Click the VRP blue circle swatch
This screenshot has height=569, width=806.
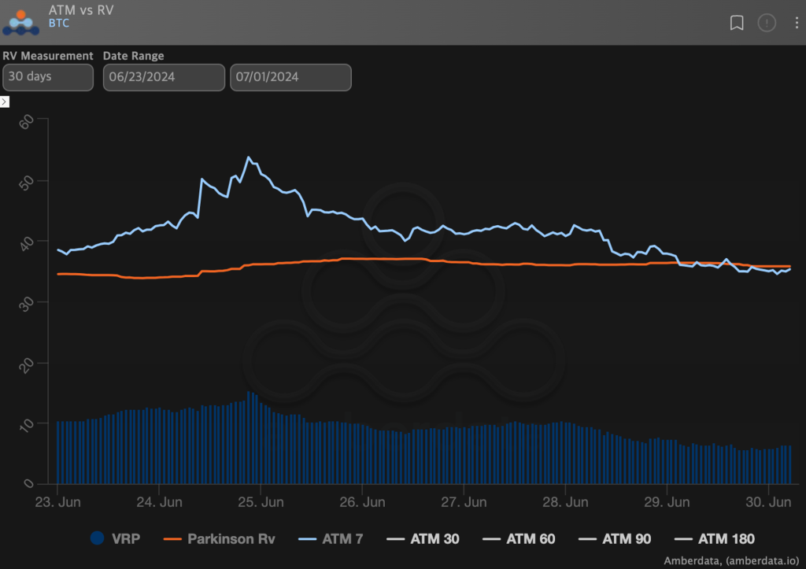coord(98,539)
